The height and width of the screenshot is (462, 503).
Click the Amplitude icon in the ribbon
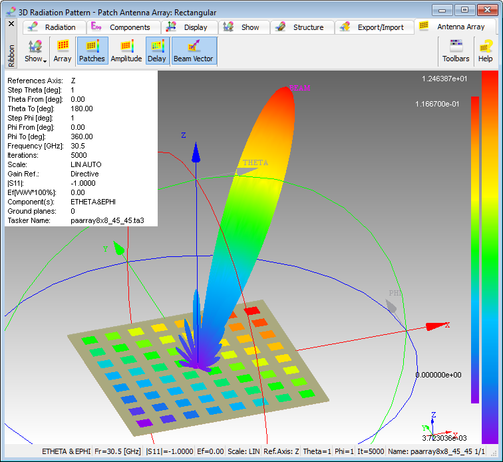(126, 51)
